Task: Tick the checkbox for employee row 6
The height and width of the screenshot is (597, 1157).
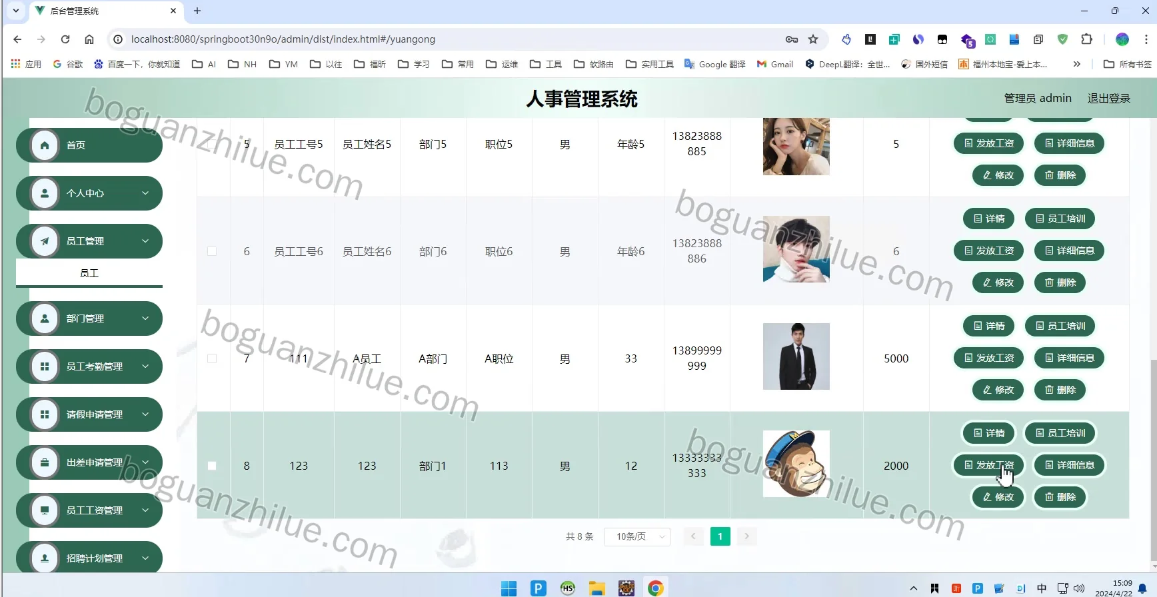Action: [212, 251]
